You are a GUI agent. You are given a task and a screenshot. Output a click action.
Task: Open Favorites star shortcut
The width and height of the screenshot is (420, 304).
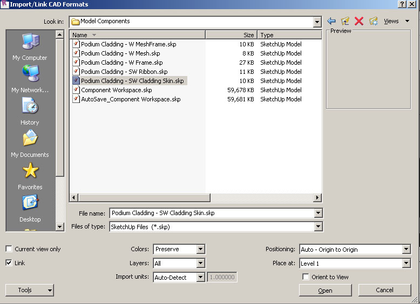click(30, 176)
